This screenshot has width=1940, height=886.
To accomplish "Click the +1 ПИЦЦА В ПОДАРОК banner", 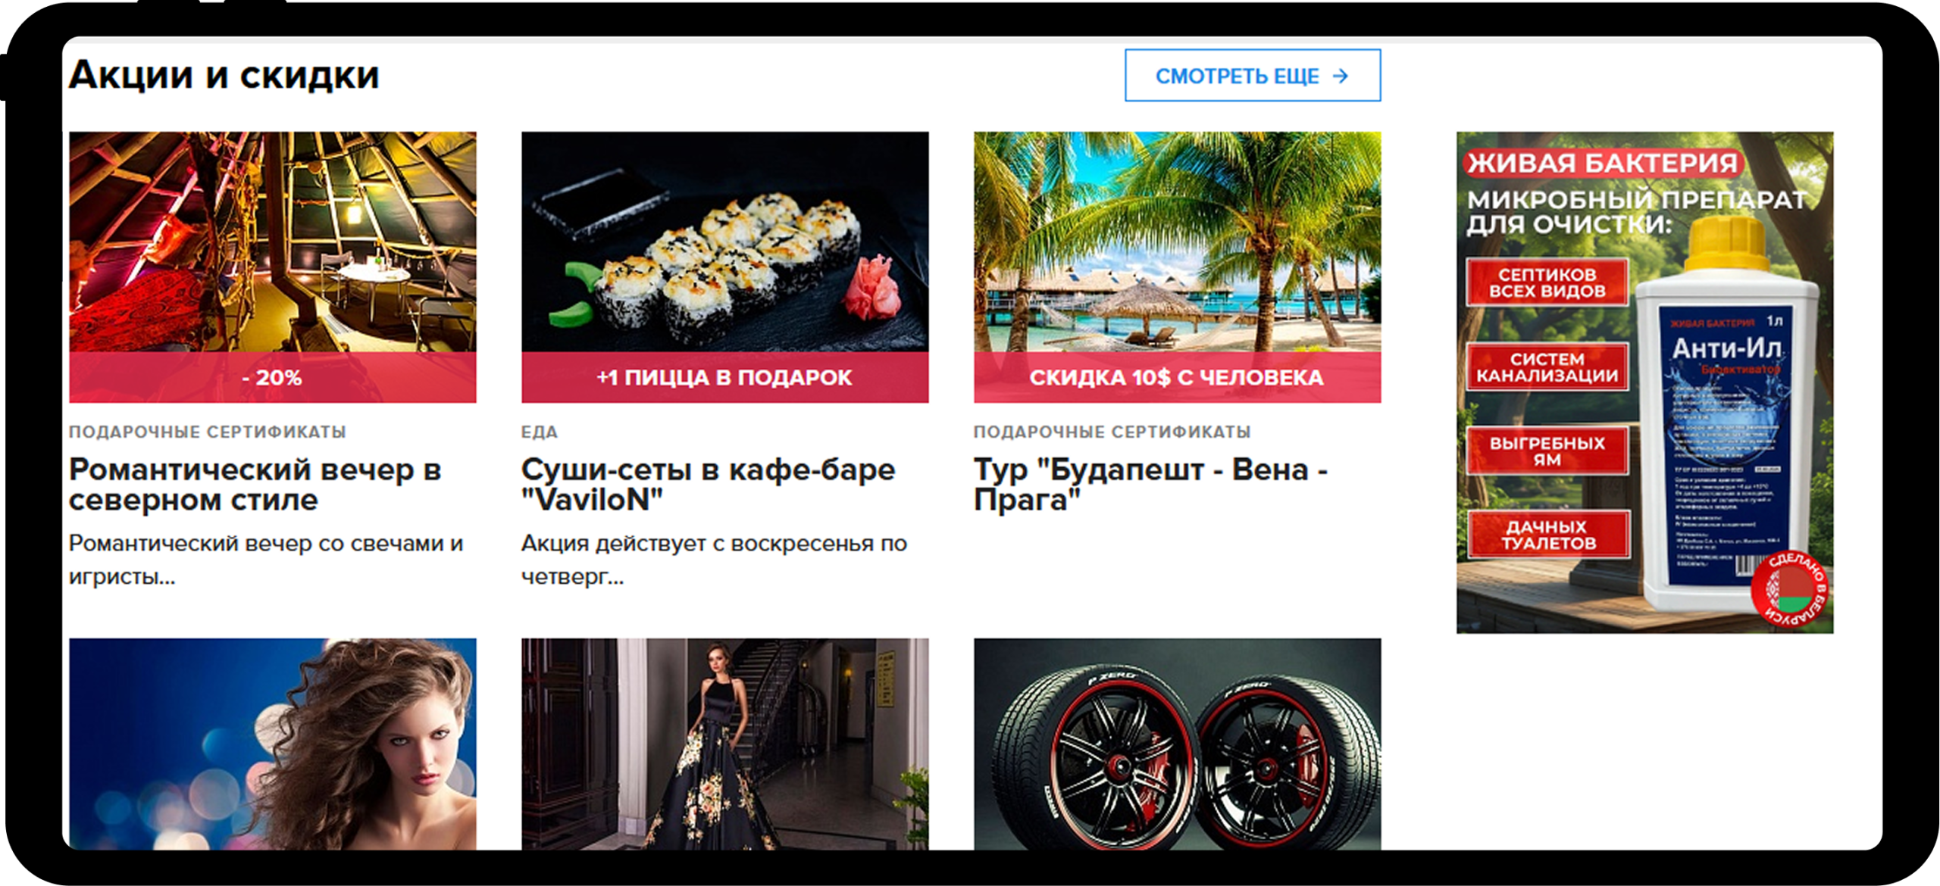I will point(724,377).
